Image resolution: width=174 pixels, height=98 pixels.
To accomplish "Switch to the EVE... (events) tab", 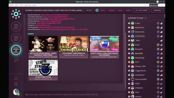I will (x=121, y=10).
